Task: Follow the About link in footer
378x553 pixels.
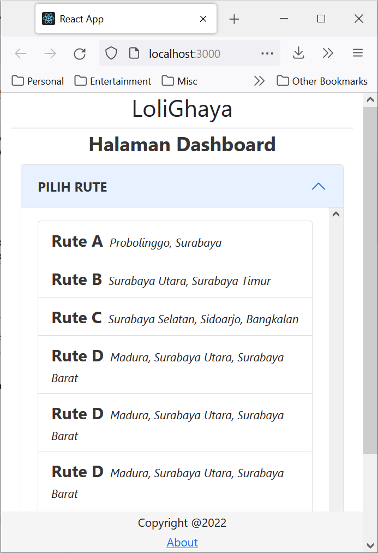Action: click(x=182, y=542)
